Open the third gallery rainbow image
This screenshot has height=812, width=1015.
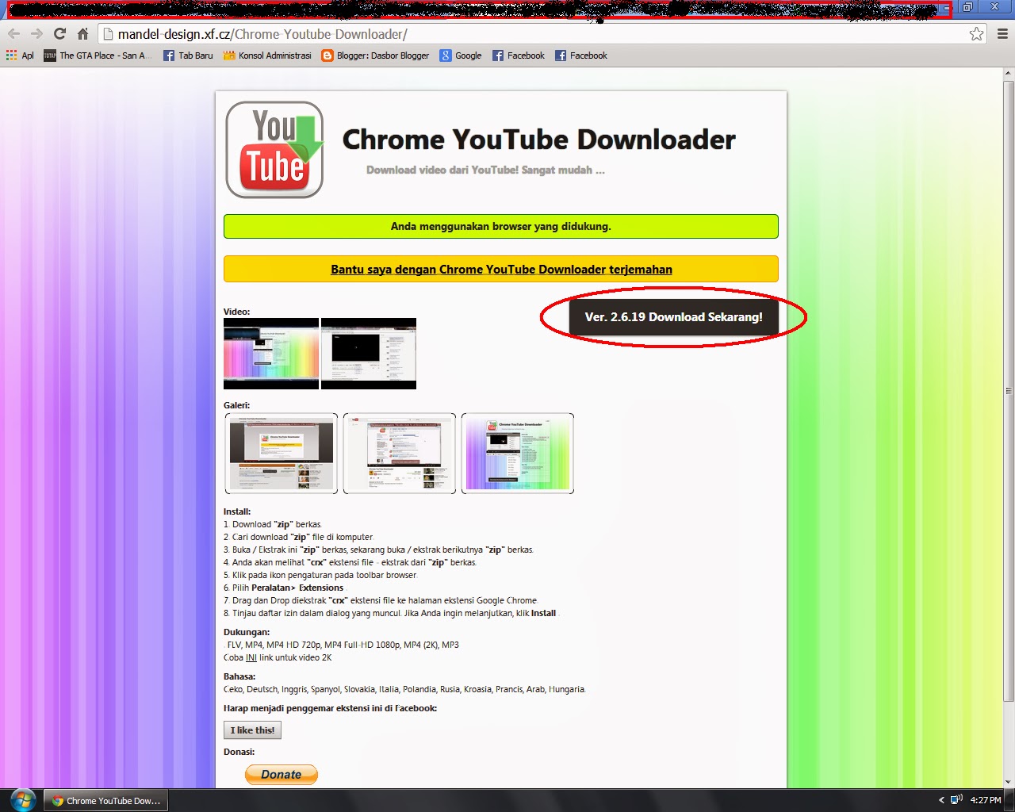pyautogui.click(x=518, y=454)
